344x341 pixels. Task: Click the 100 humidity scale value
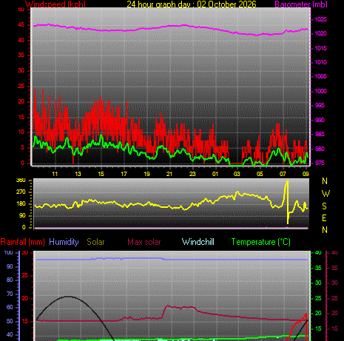click(x=8, y=253)
